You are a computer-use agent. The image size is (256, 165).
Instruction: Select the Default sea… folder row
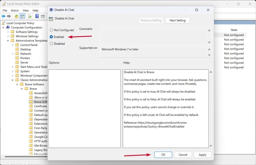[x=38, y=115]
